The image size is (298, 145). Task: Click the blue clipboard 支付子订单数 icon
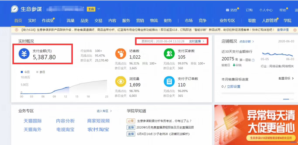169,82
